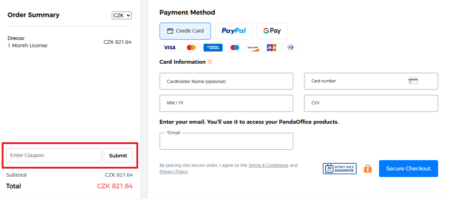Click the Diners Club logo
This screenshot has width=449, height=199.
click(290, 48)
